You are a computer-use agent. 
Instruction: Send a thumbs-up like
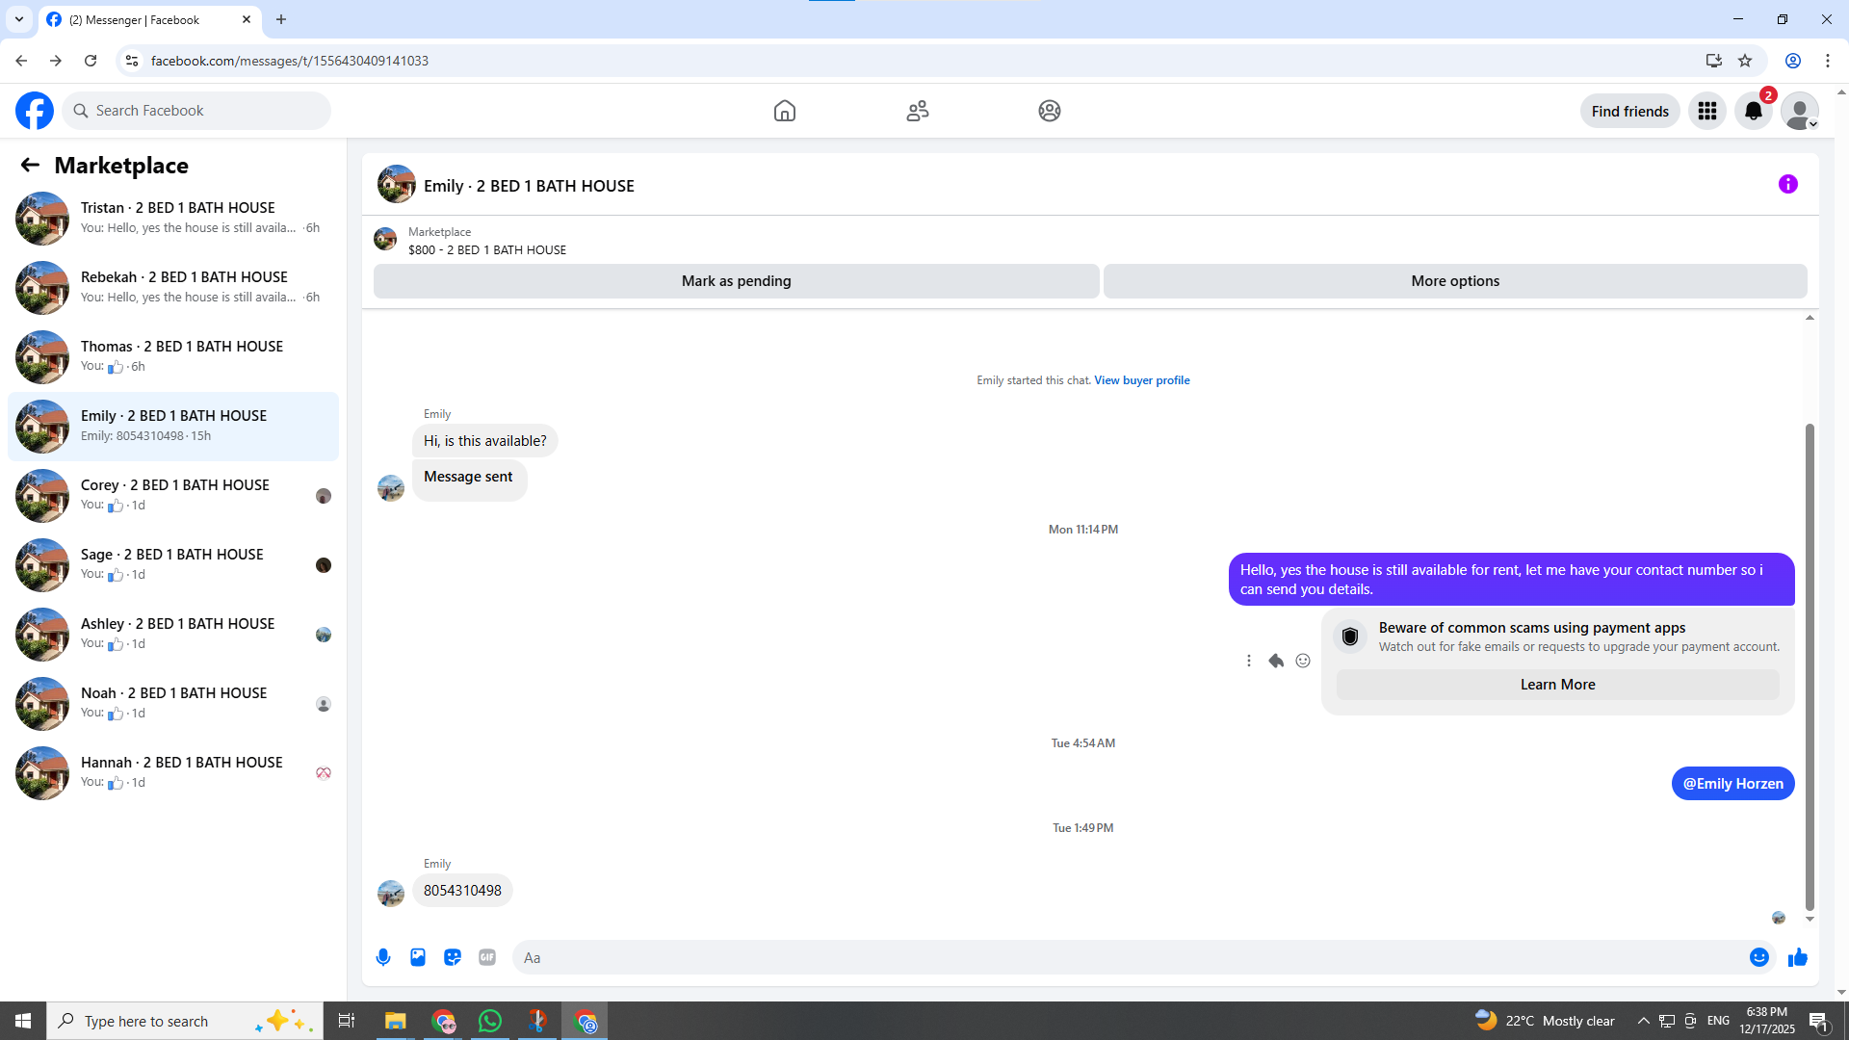pos(1797,957)
